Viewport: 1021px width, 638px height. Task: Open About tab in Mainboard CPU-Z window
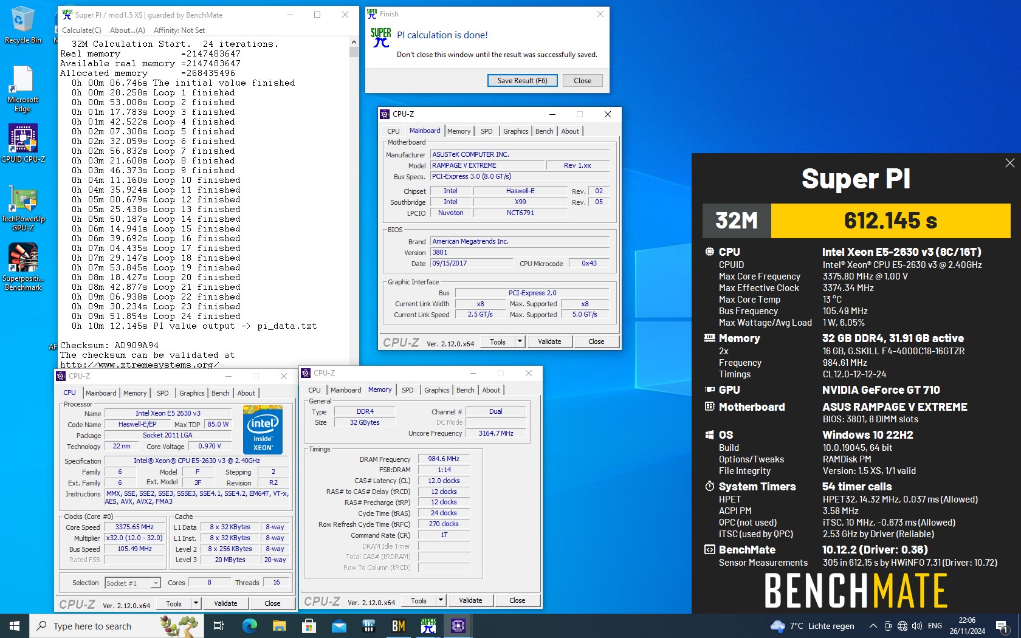570,131
